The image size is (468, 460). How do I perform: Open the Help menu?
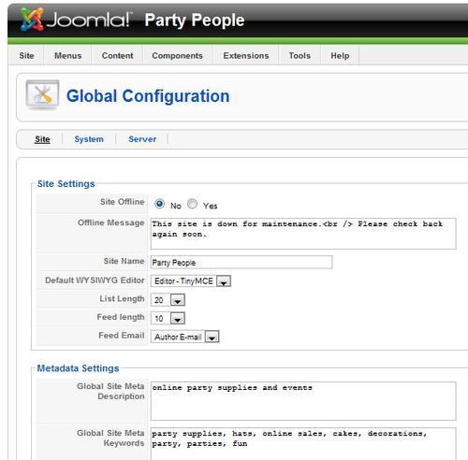point(340,55)
